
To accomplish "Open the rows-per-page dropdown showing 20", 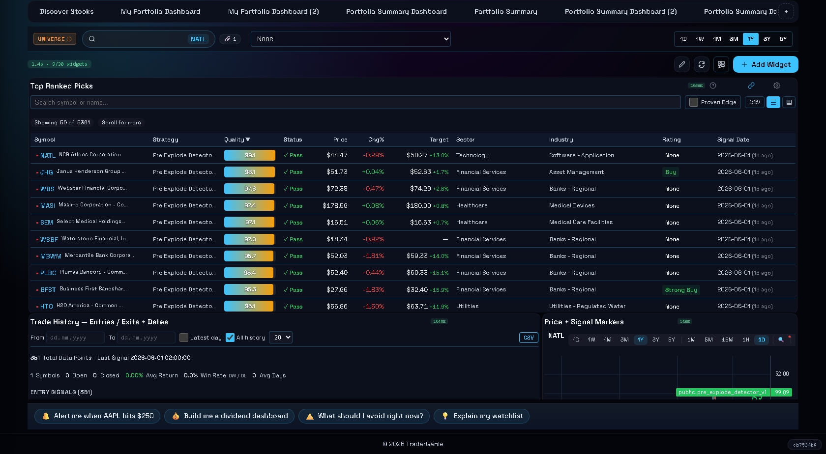I will [x=281, y=338].
